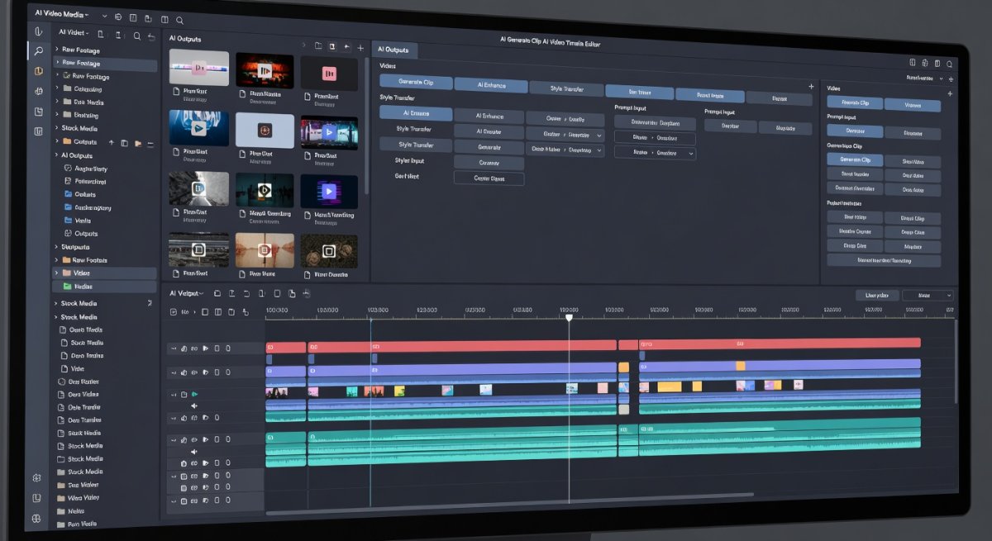The height and width of the screenshot is (541, 992).
Task: Toggle the lock on bottom-most track header row
Action: pos(184,501)
